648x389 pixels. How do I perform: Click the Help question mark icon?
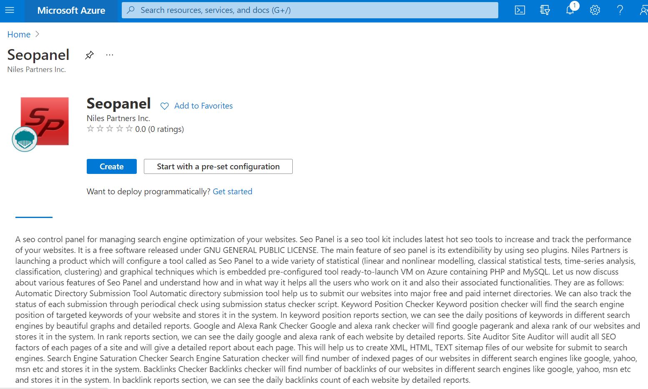click(620, 10)
